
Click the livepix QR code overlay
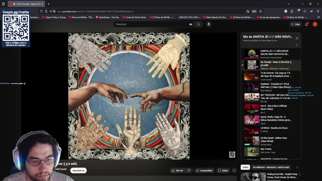pos(16,28)
